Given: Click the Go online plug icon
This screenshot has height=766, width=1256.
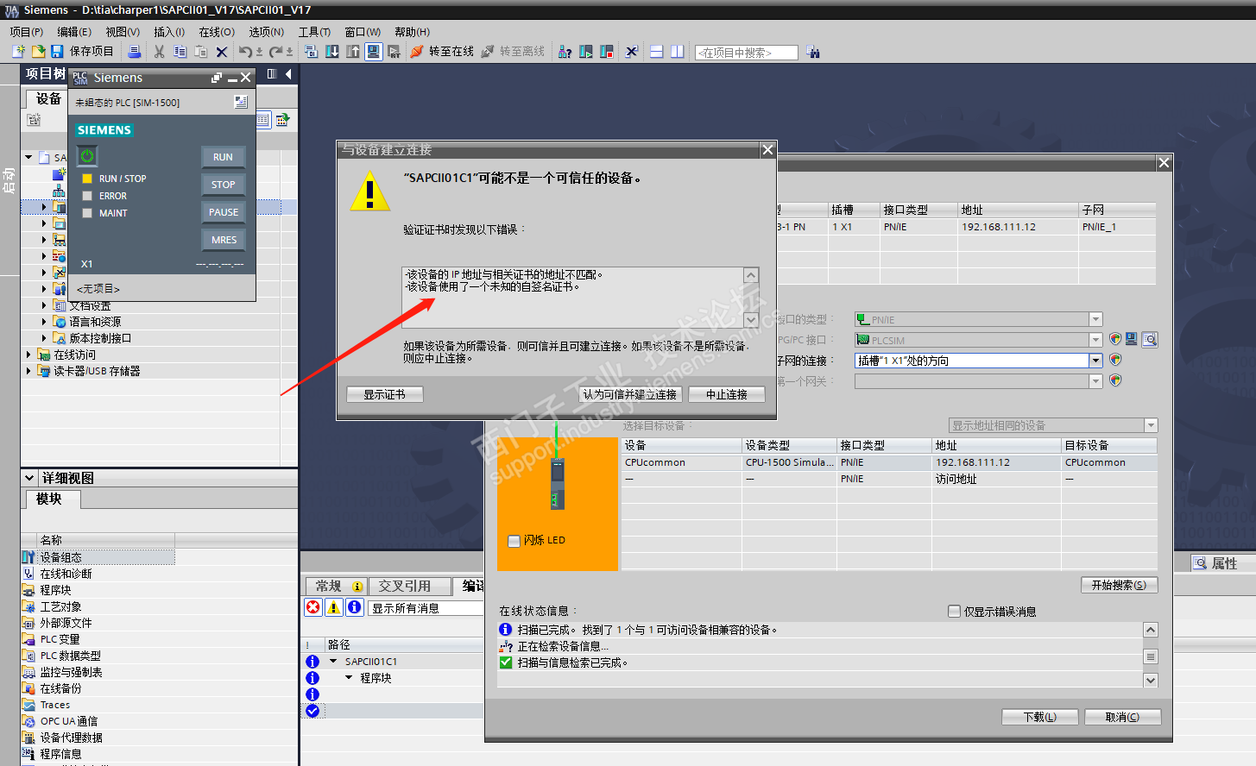Looking at the screenshot, I should coord(417,52).
